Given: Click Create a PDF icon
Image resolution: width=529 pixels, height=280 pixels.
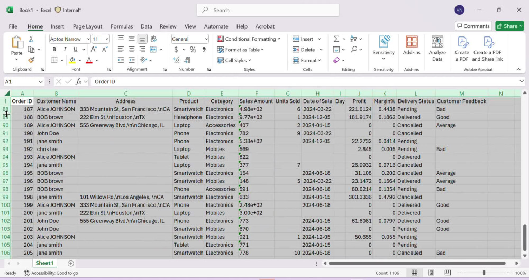Looking at the screenshot, I should pos(462,49).
